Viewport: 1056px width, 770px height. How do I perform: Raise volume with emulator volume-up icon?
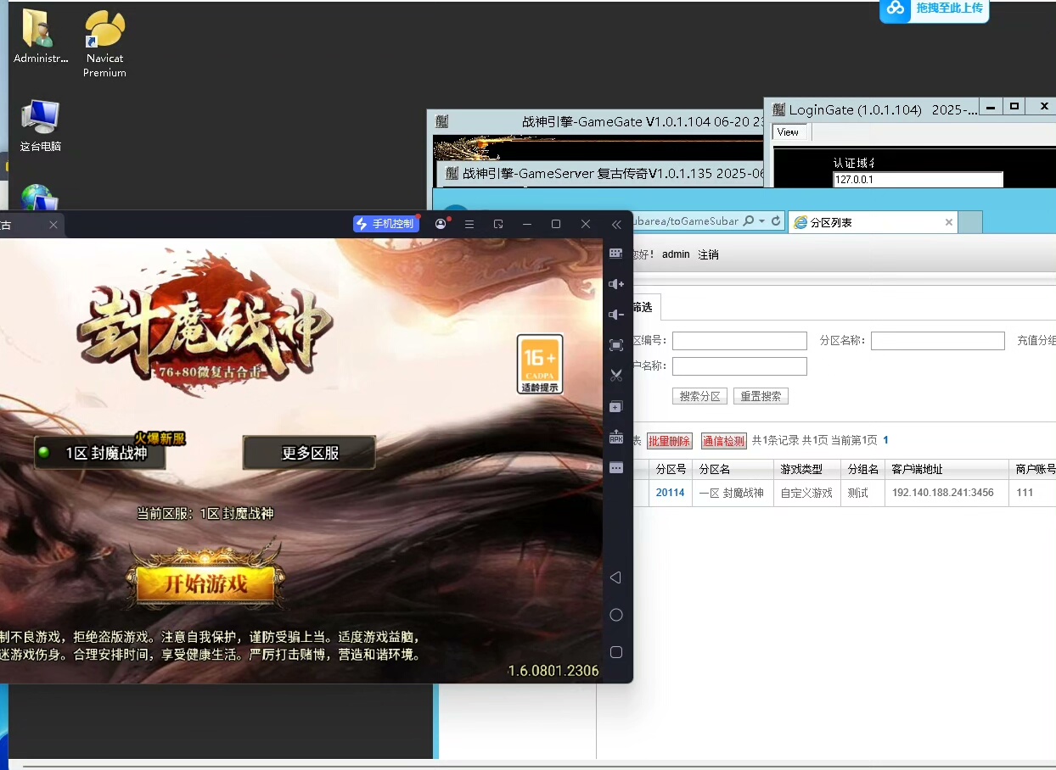click(616, 284)
